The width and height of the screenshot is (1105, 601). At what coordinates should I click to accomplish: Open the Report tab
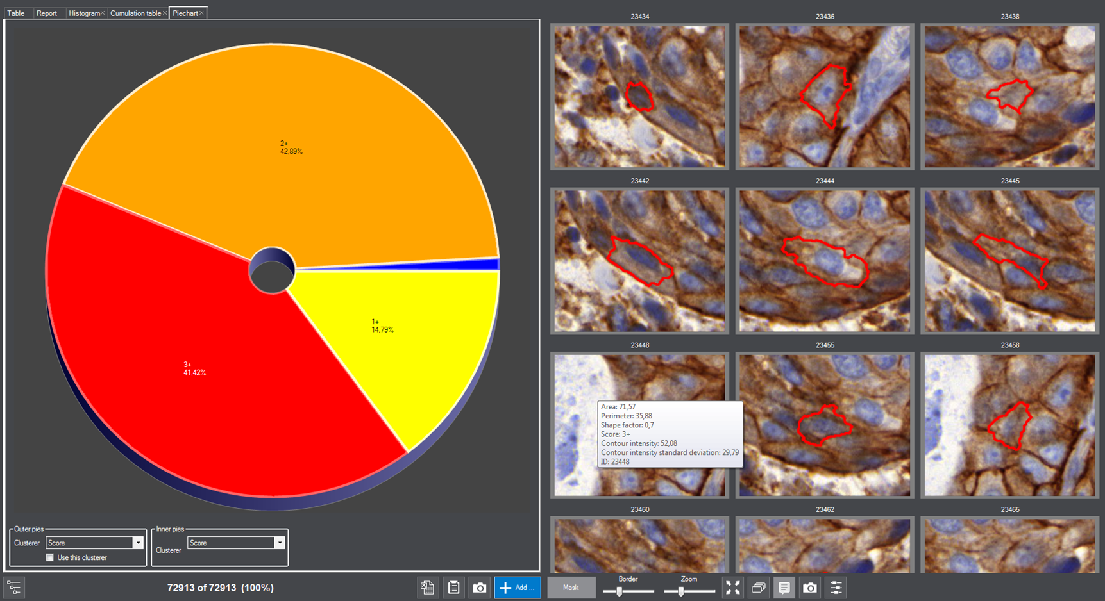pos(46,13)
